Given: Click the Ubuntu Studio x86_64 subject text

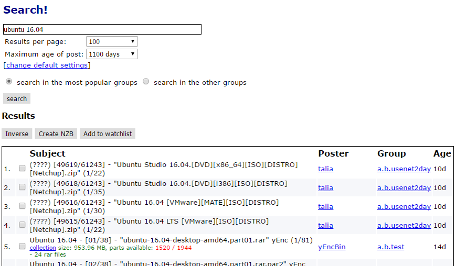Looking at the screenshot, I should [164, 169].
